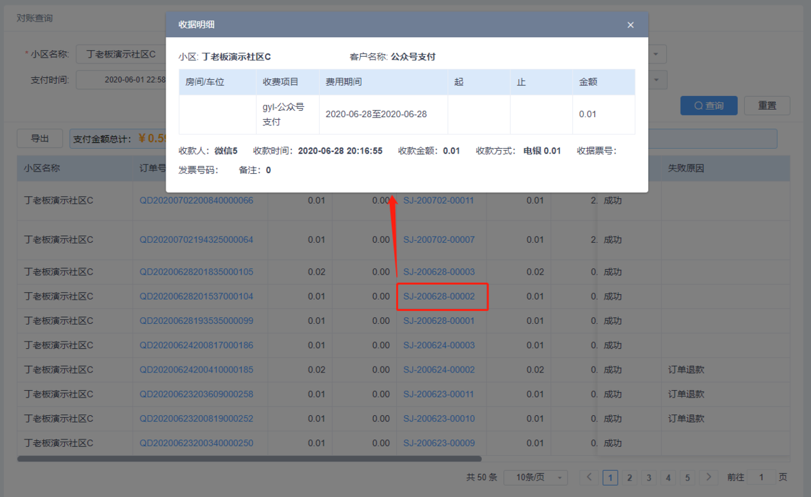Close the 收据明细 dialog
Image resolution: width=811 pixels, height=497 pixels.
point(631,25)
